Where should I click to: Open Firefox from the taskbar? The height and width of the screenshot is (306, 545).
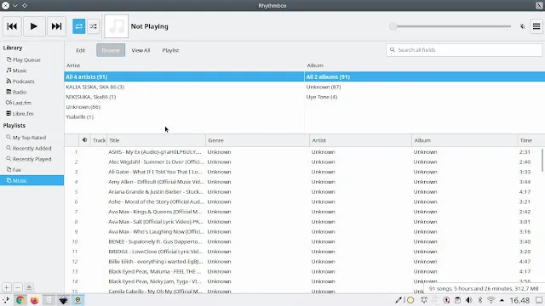34,300
